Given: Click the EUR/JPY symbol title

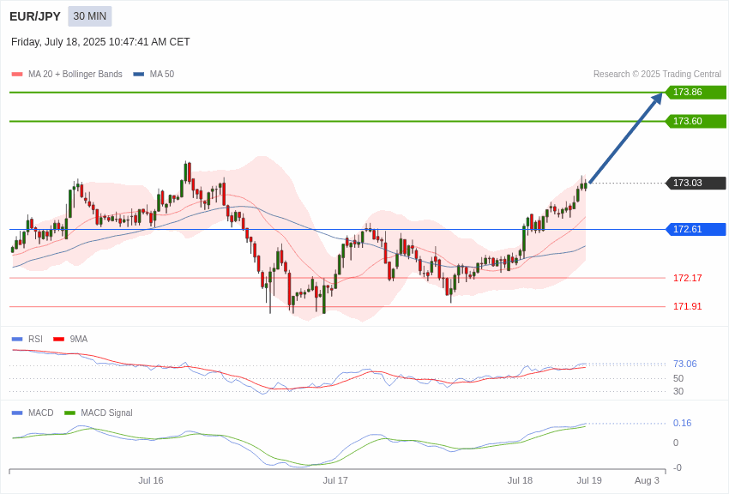Looking at the screenshot, I should point(35,16).
